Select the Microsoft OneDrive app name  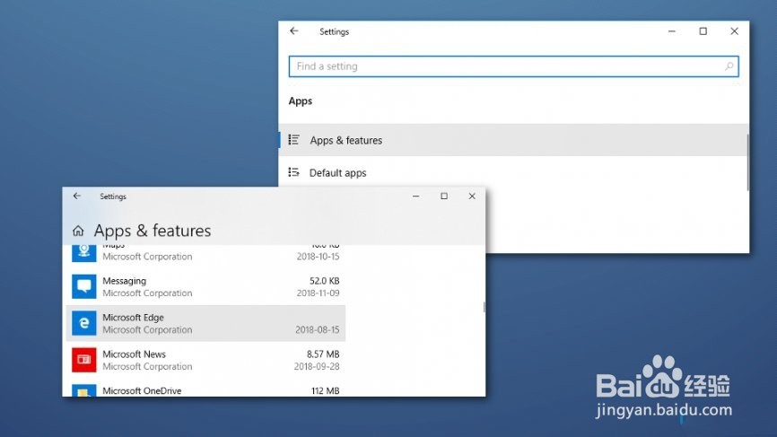pyautogui.click(x=143, y=391)
